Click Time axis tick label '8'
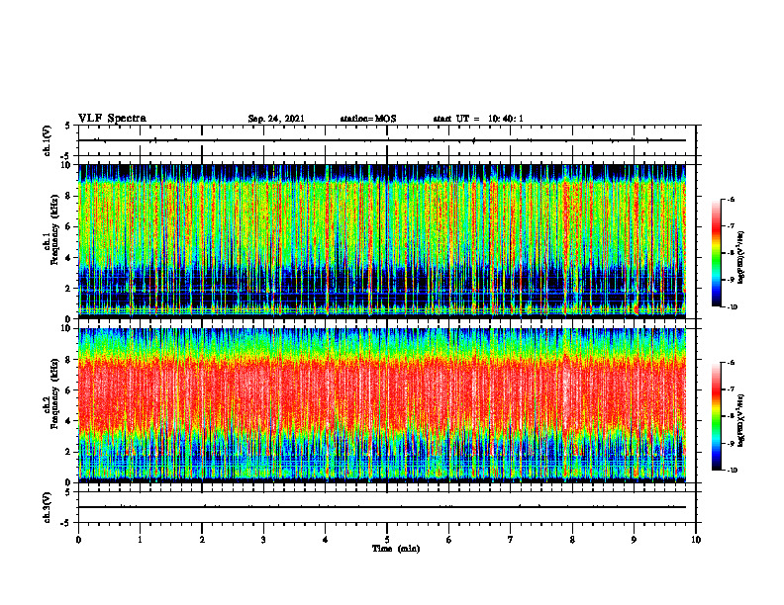784x605 pixels. tap(572, 540)
